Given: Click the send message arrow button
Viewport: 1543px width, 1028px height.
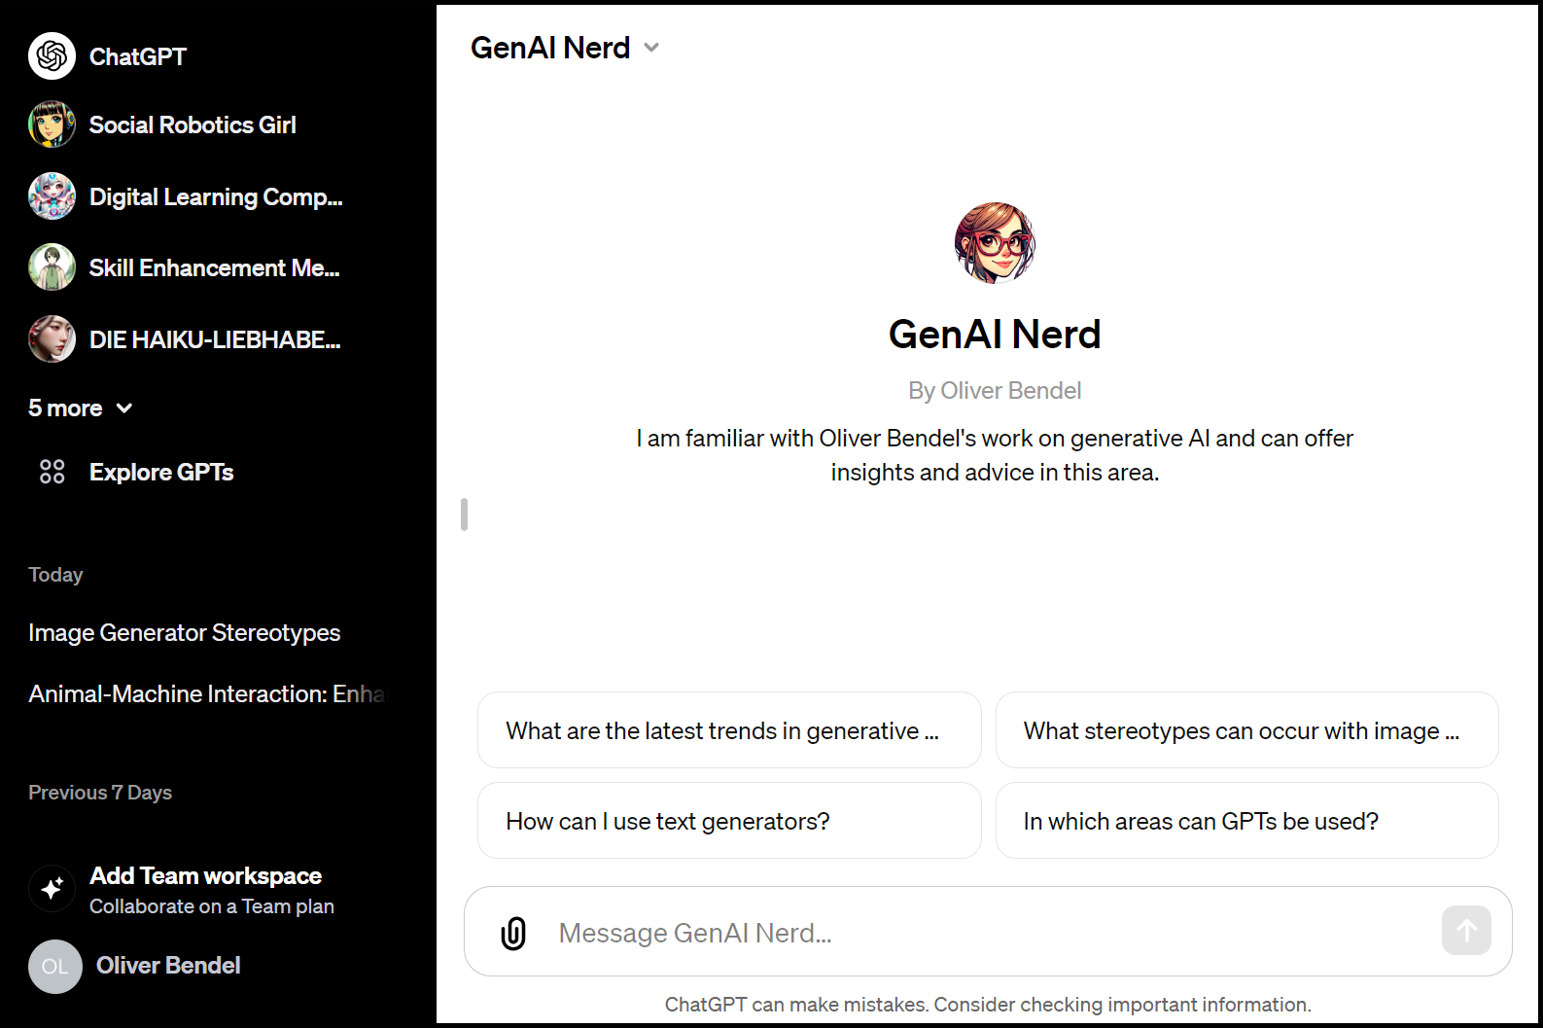Looking at the screenshot, I should point(1466,931).
